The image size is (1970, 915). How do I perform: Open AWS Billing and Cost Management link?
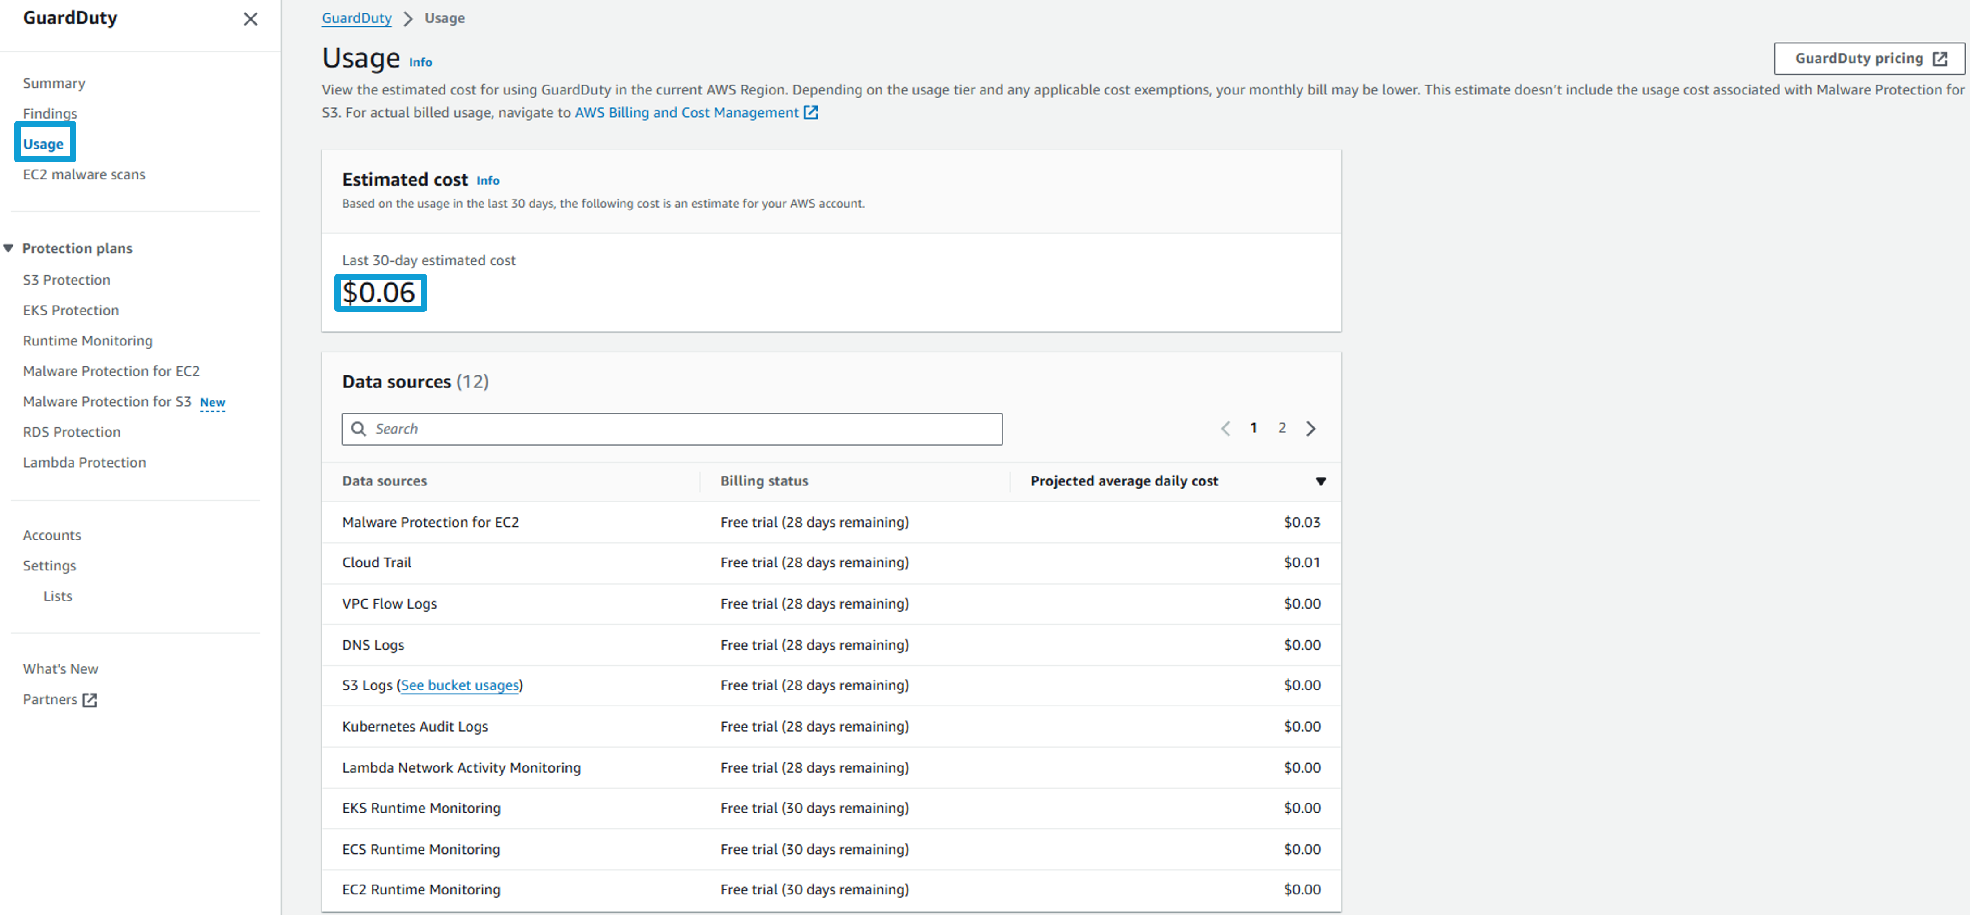click(x=687, y=112)
